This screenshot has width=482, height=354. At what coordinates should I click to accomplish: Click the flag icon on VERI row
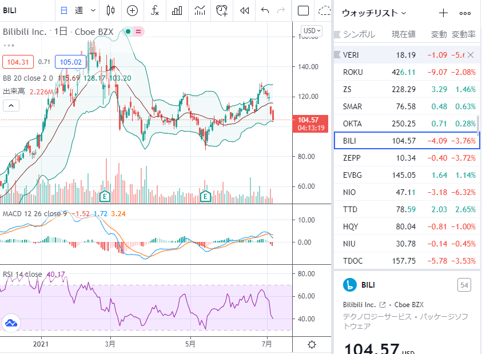click(337, 55)
